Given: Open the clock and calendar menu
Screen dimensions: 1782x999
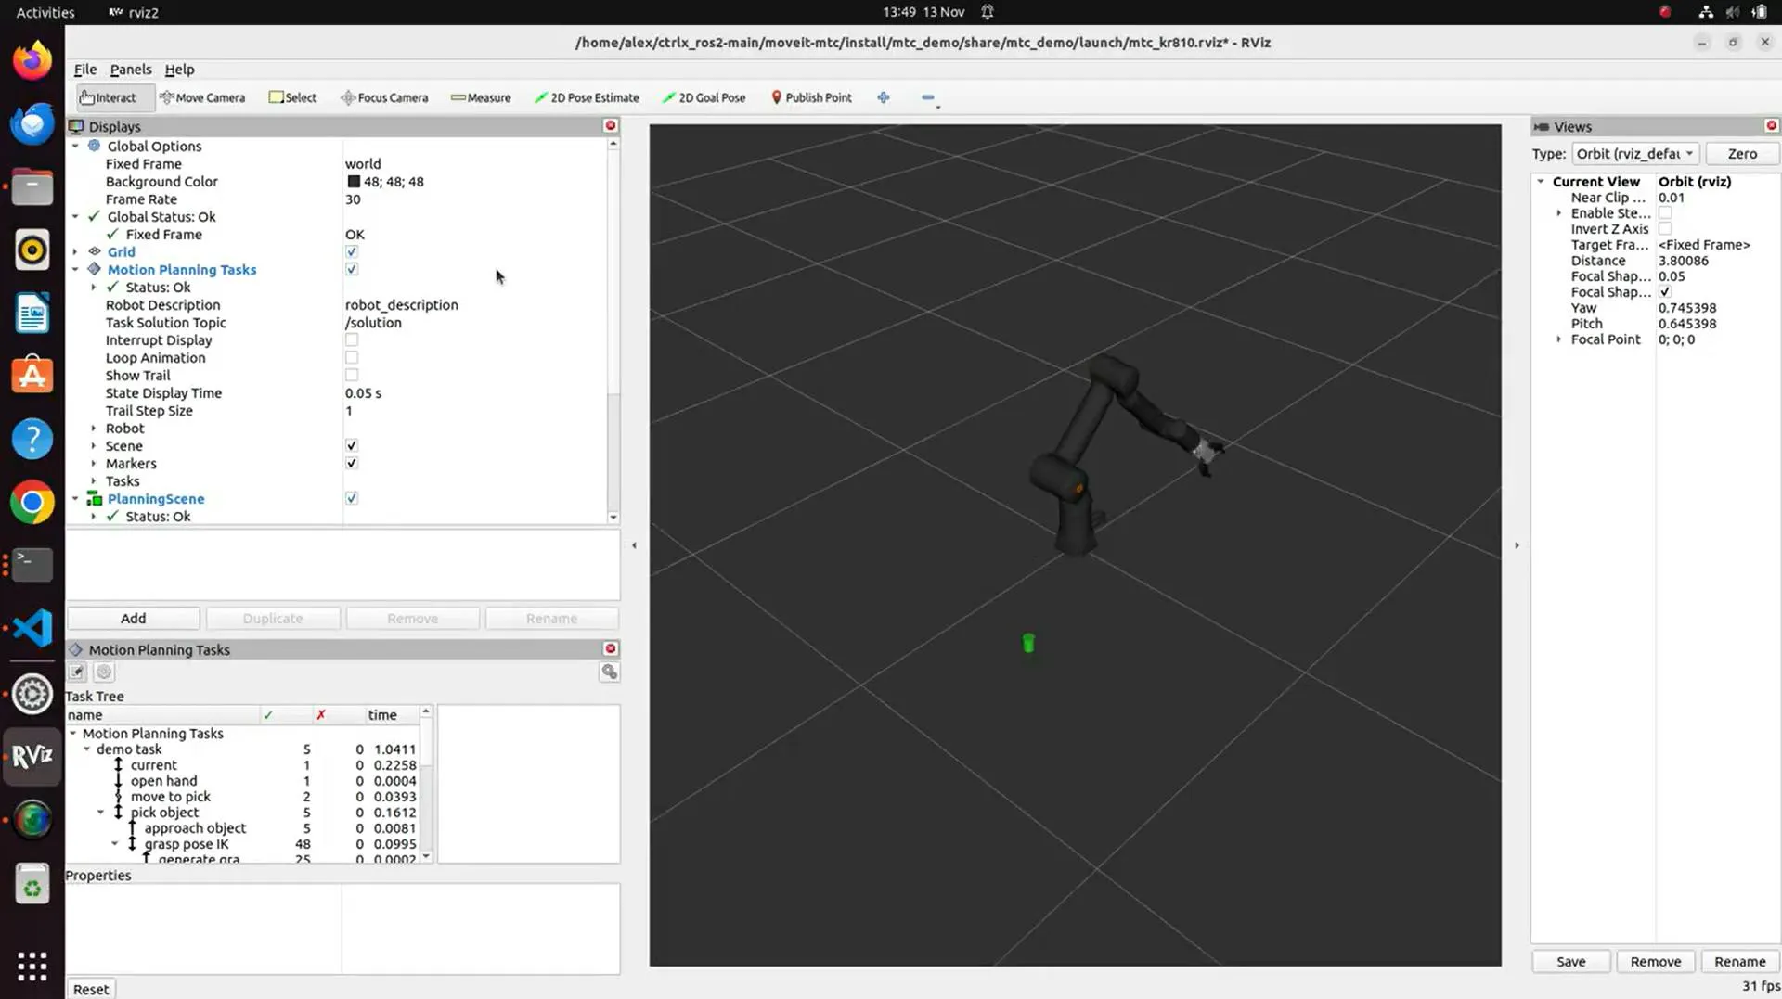Looking at the screenshot, I should click(x=923, y=12).
